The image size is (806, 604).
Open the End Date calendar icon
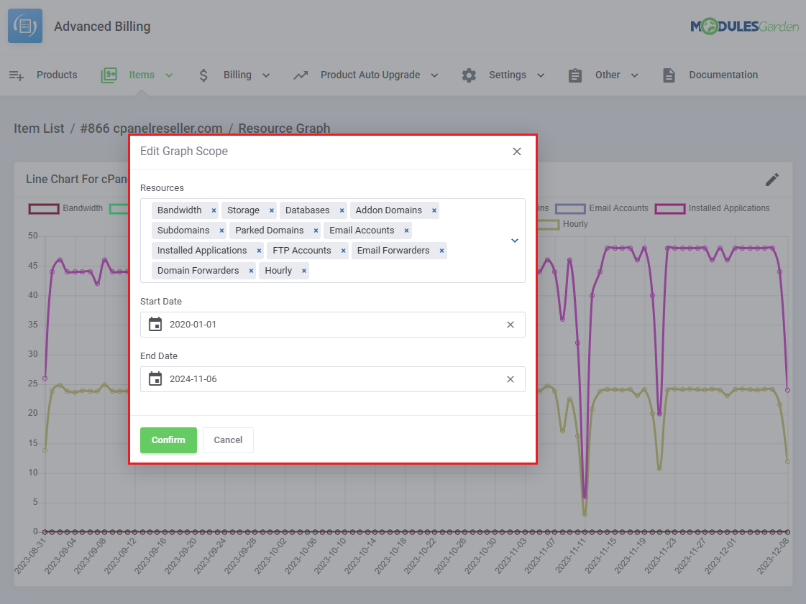coord(155,378)
